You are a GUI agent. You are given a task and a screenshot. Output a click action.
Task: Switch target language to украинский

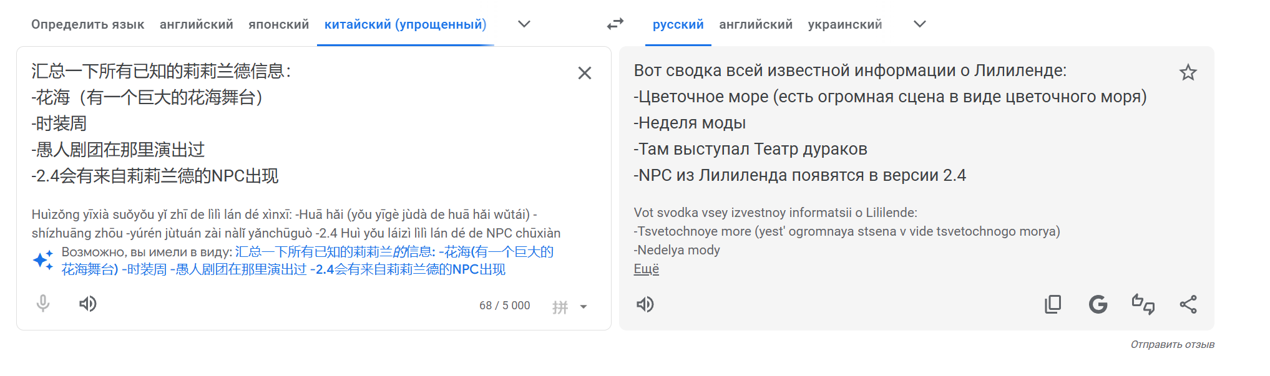coord(845,24)
